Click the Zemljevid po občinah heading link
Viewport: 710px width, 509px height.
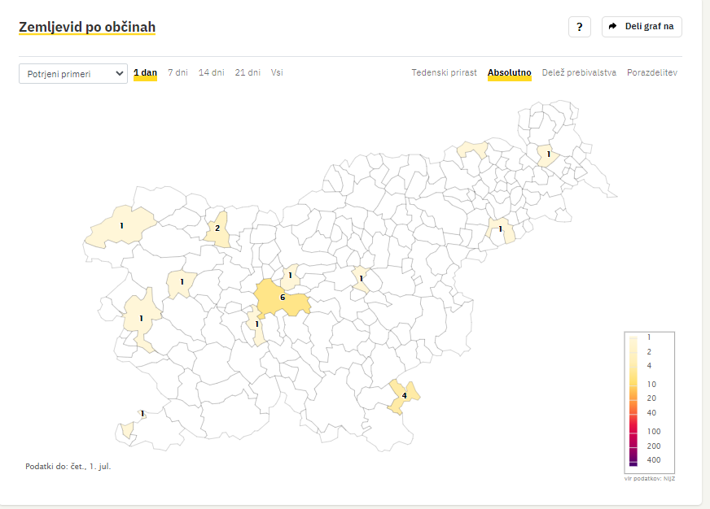[x=87, y=27]
